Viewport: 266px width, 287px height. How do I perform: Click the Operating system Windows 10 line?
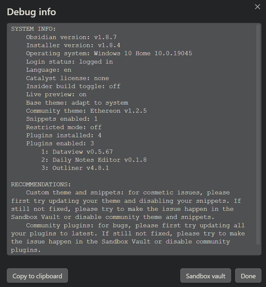(x=109, y=54)
